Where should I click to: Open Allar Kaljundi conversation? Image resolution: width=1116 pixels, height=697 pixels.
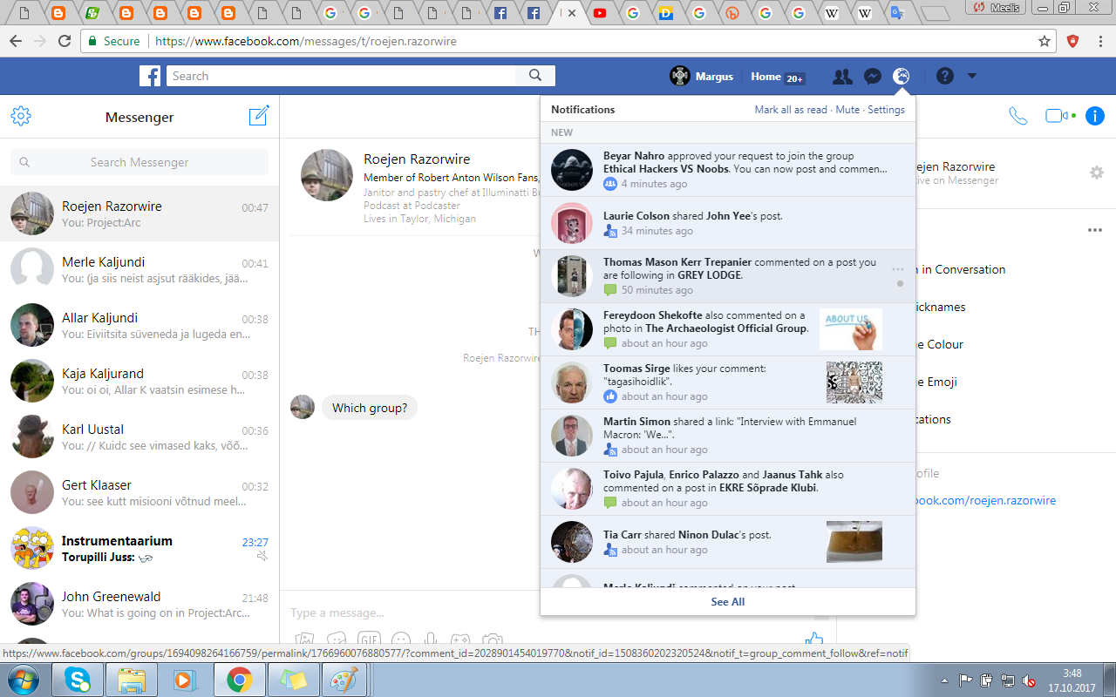click(x=139, y=325)
